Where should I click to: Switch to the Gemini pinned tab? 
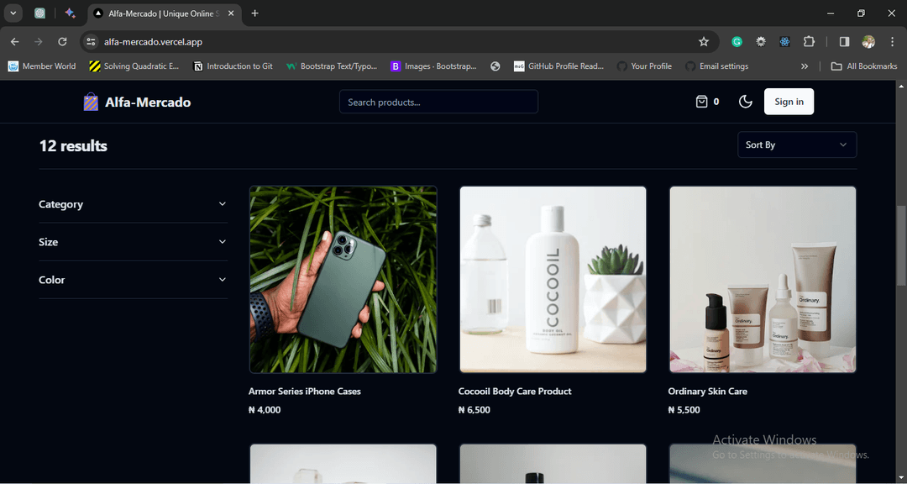pyautogui.click(x=71, y=13)
